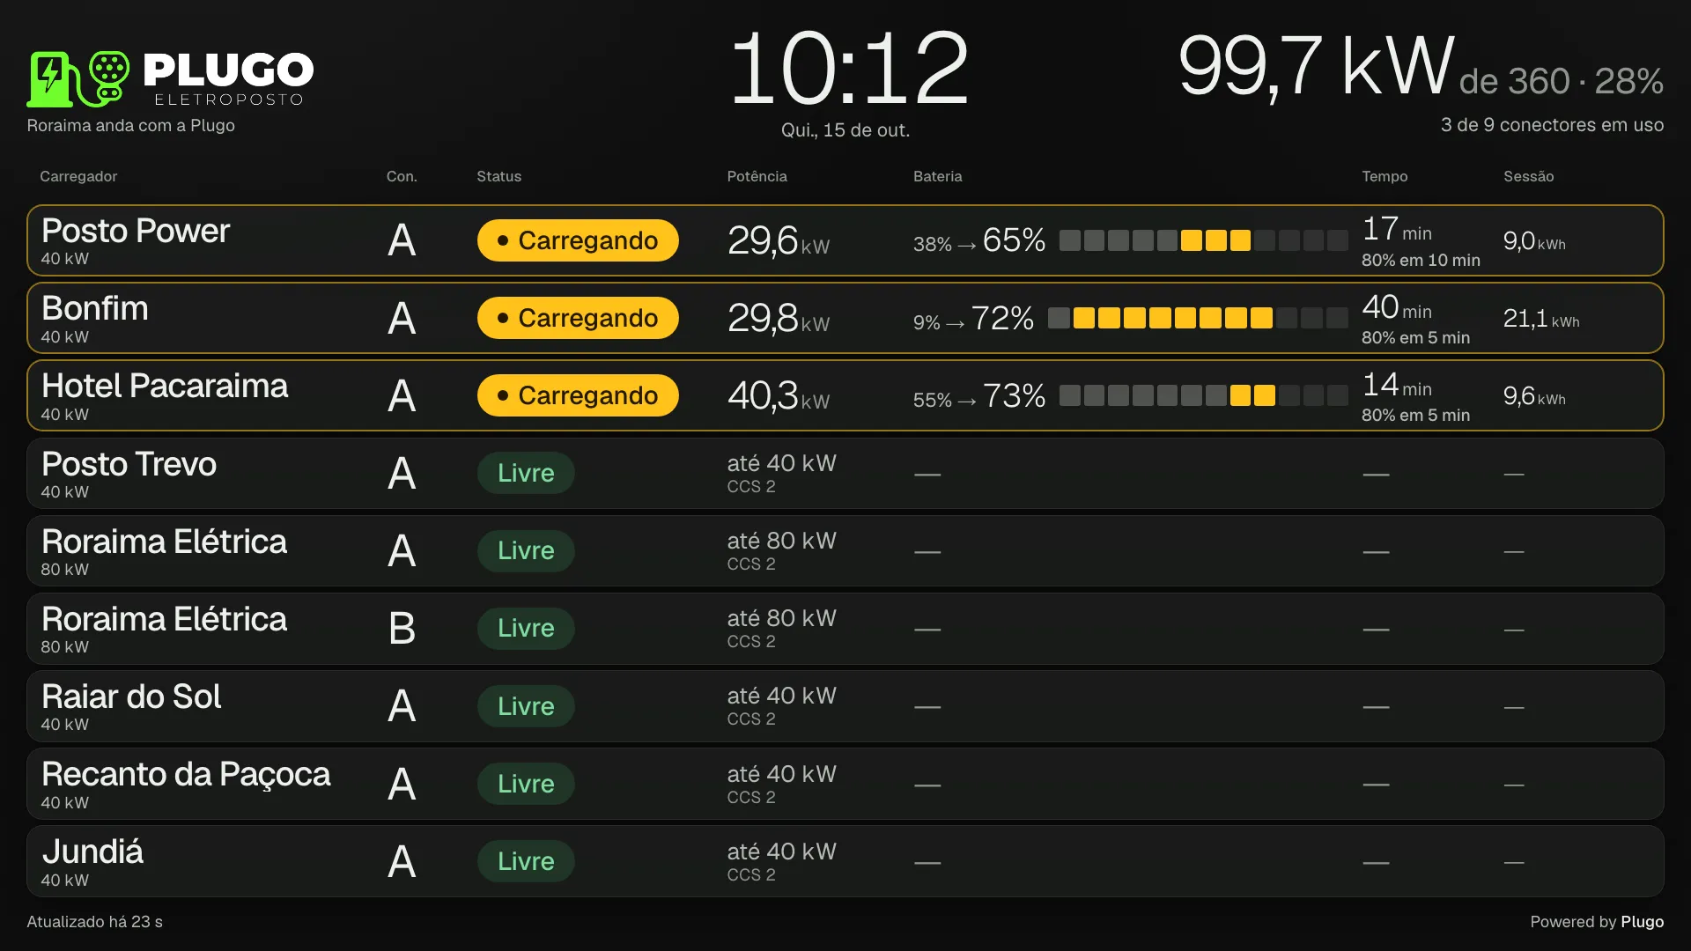
Task: Click the Carregando badge for Hotel Pacaraima
Action: (578, 395)
